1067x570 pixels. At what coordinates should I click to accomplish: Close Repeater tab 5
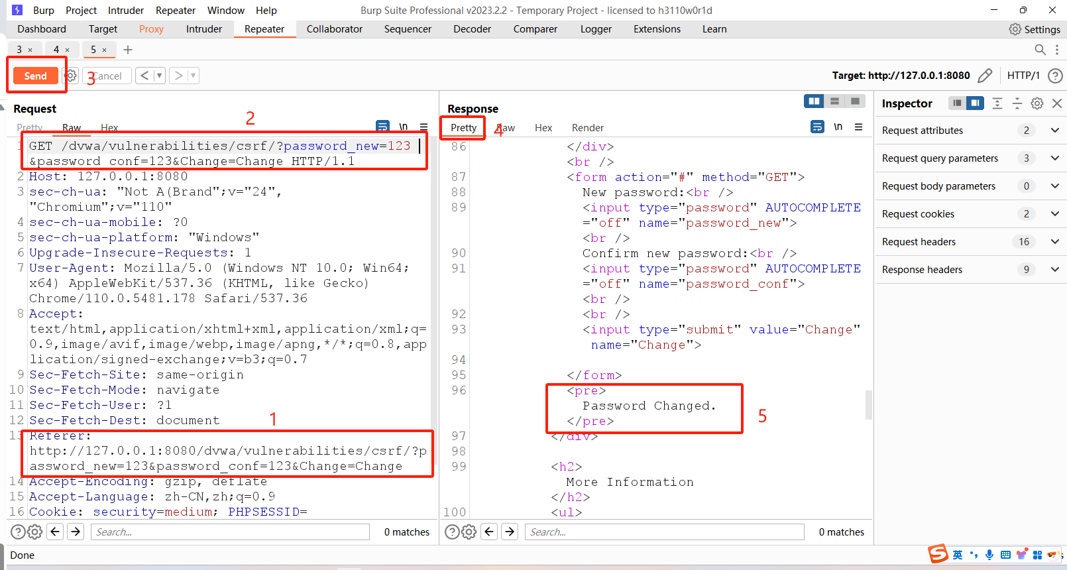click(x=104, y=50)
